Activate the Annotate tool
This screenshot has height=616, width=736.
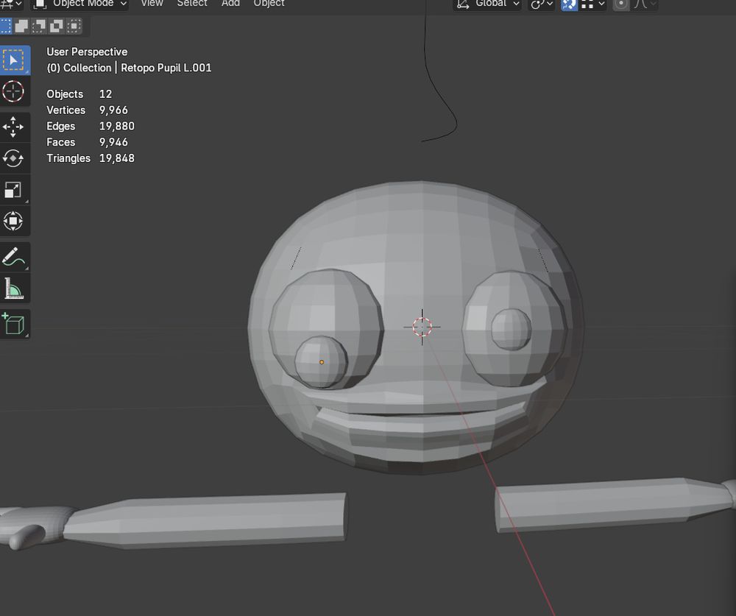pyautogui.click(x=13, y=258)
